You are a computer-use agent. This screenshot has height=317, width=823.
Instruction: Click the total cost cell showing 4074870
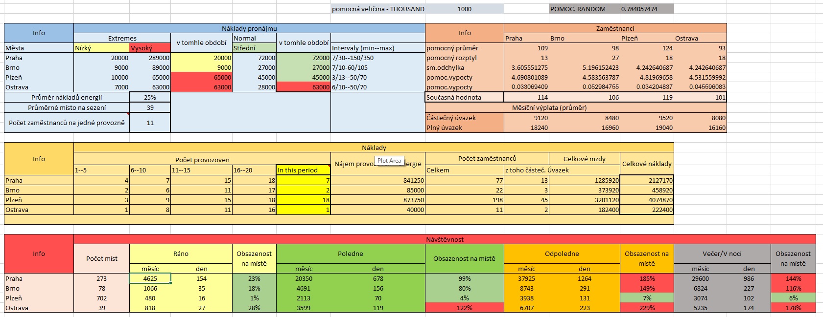pos(646,200)
